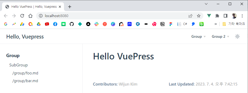Open /group/bar.md in the sidebar
Image resolution: width=248 pixels, height=93 pixels.
coord(25,81)
